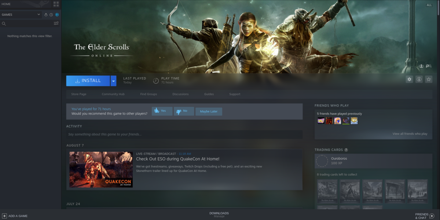
Task: Click the fifth friend avatar
Action: pyautogui.click(x=354, y=121)
